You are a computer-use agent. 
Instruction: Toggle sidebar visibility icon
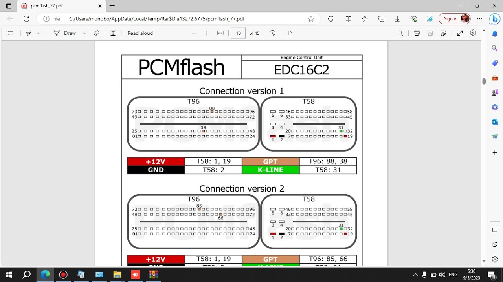coord(495,230)
